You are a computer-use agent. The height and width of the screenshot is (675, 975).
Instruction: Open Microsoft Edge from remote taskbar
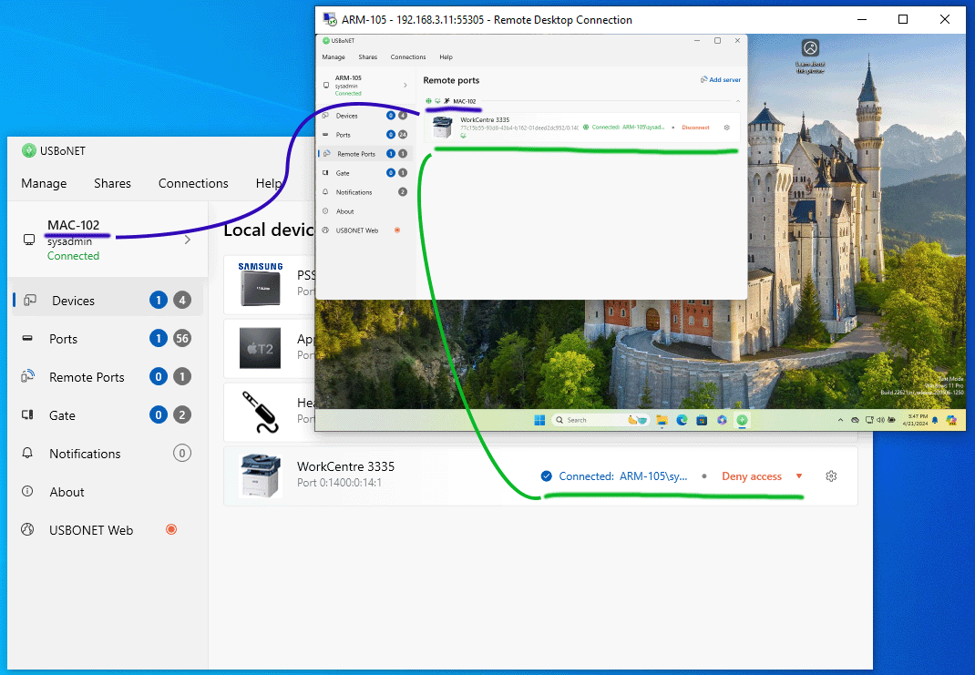pos(682,420)
